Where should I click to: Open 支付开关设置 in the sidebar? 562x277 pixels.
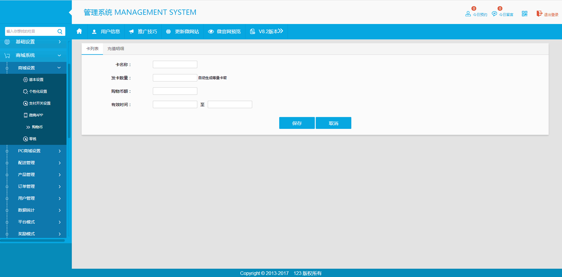tap(40, 103)
